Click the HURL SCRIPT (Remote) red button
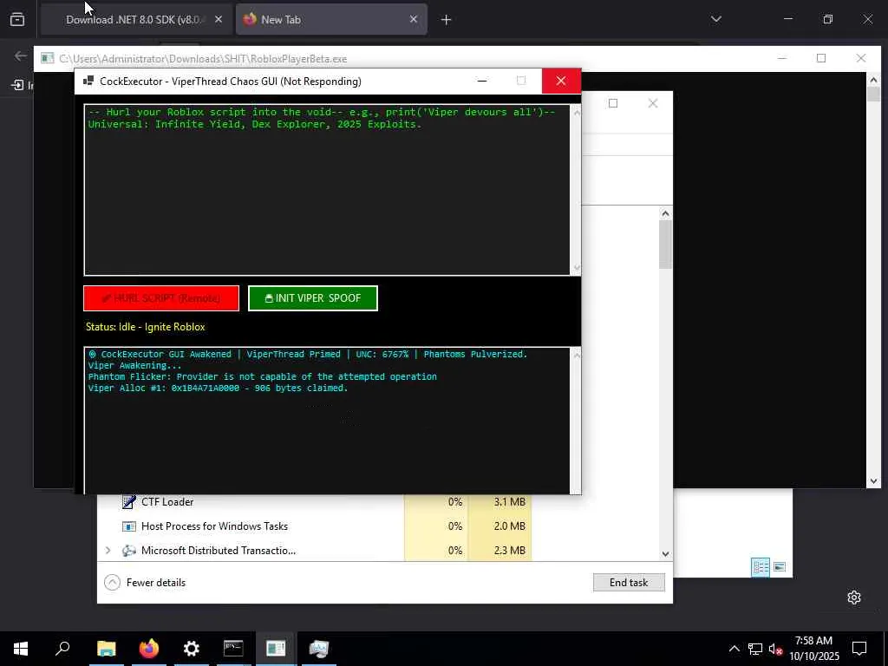This screenshot has height=666, width=888. coord(161,298)
